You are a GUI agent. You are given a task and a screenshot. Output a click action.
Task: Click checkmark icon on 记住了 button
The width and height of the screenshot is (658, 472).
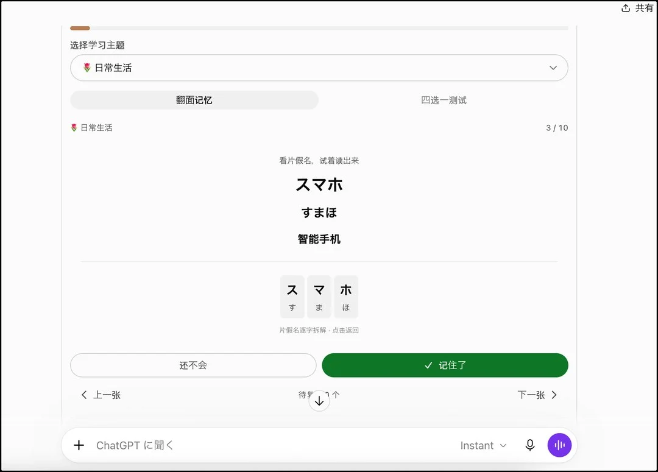pos(428,365)
